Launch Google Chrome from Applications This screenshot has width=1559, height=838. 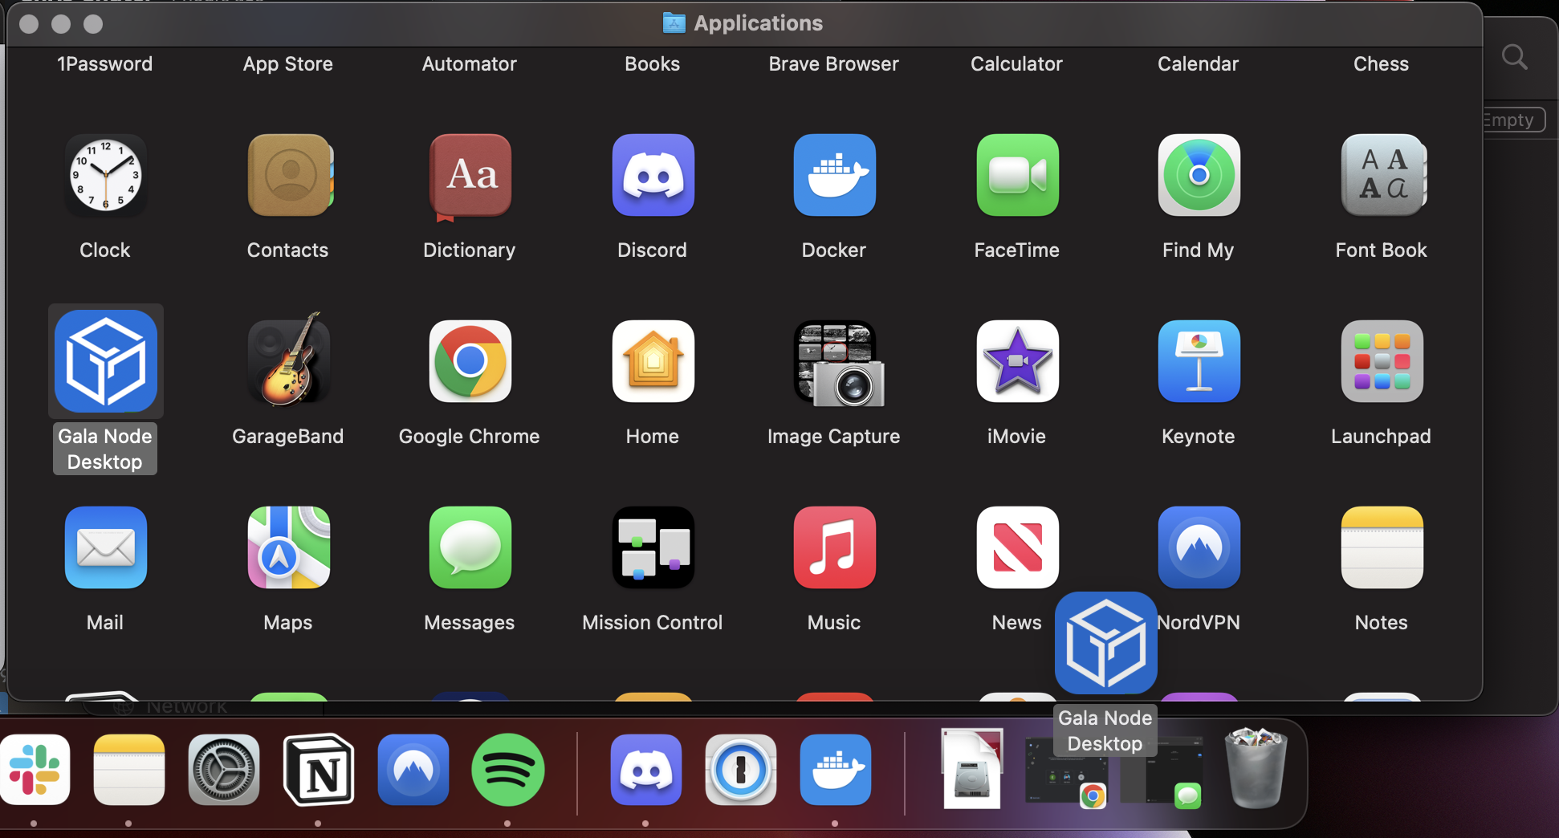470,361
